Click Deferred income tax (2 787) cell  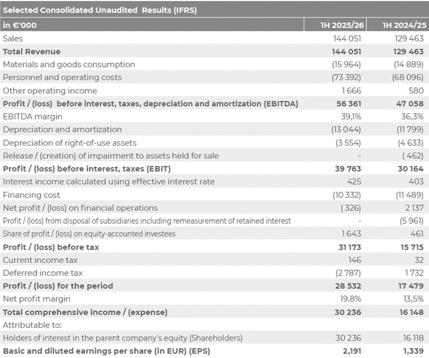[x=348, y=273]
